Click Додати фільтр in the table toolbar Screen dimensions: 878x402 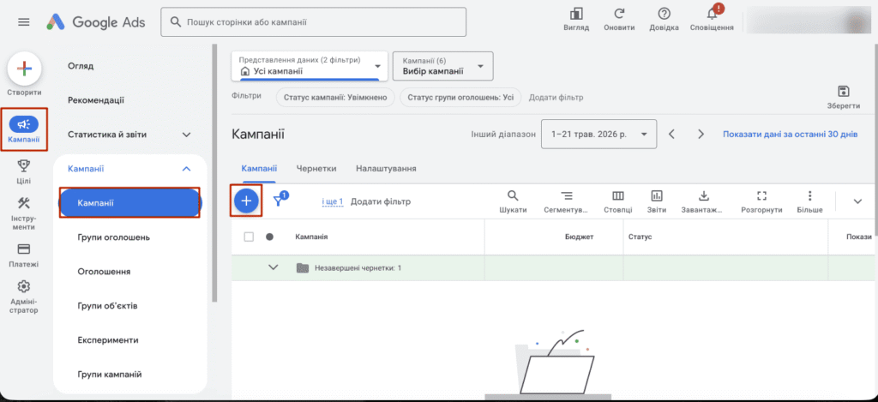pyautogui.click(x=380, y=201)
